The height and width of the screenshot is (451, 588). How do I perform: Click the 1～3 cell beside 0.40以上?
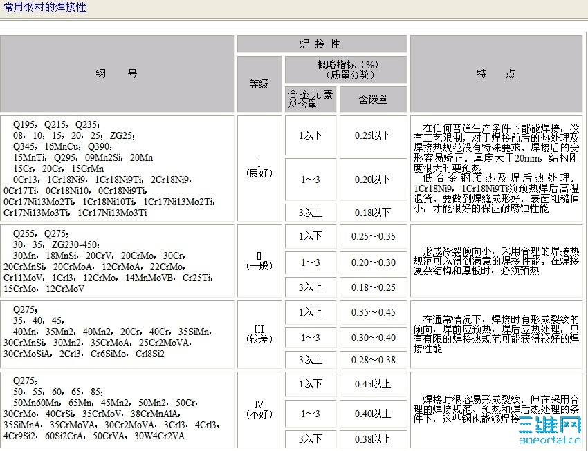[311, 414]
